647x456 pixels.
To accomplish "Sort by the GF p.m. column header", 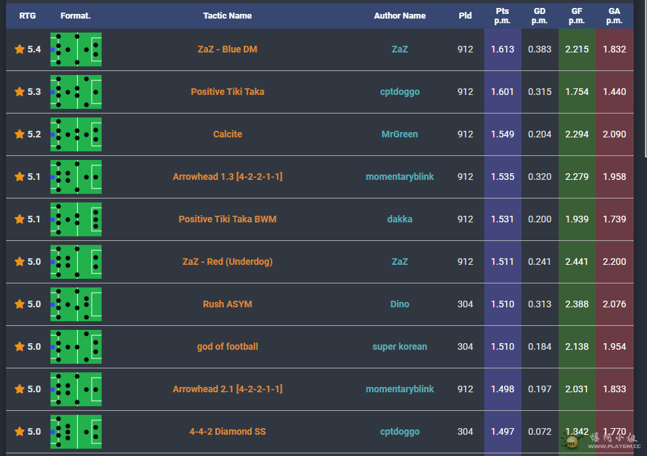I will point(577,16).
